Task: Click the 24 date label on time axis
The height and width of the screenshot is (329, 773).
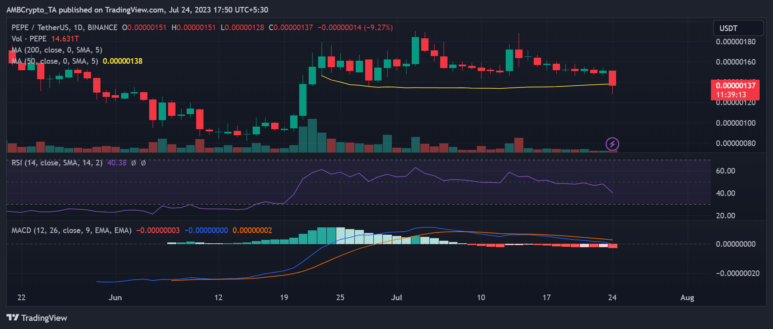Action: 612,298
